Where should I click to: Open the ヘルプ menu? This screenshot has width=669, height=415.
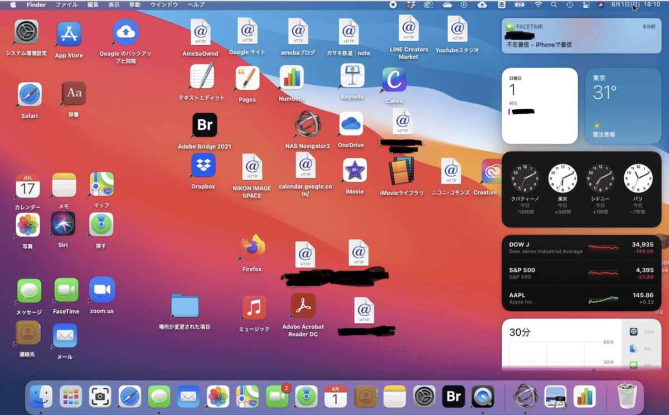(x=196, y=4)
